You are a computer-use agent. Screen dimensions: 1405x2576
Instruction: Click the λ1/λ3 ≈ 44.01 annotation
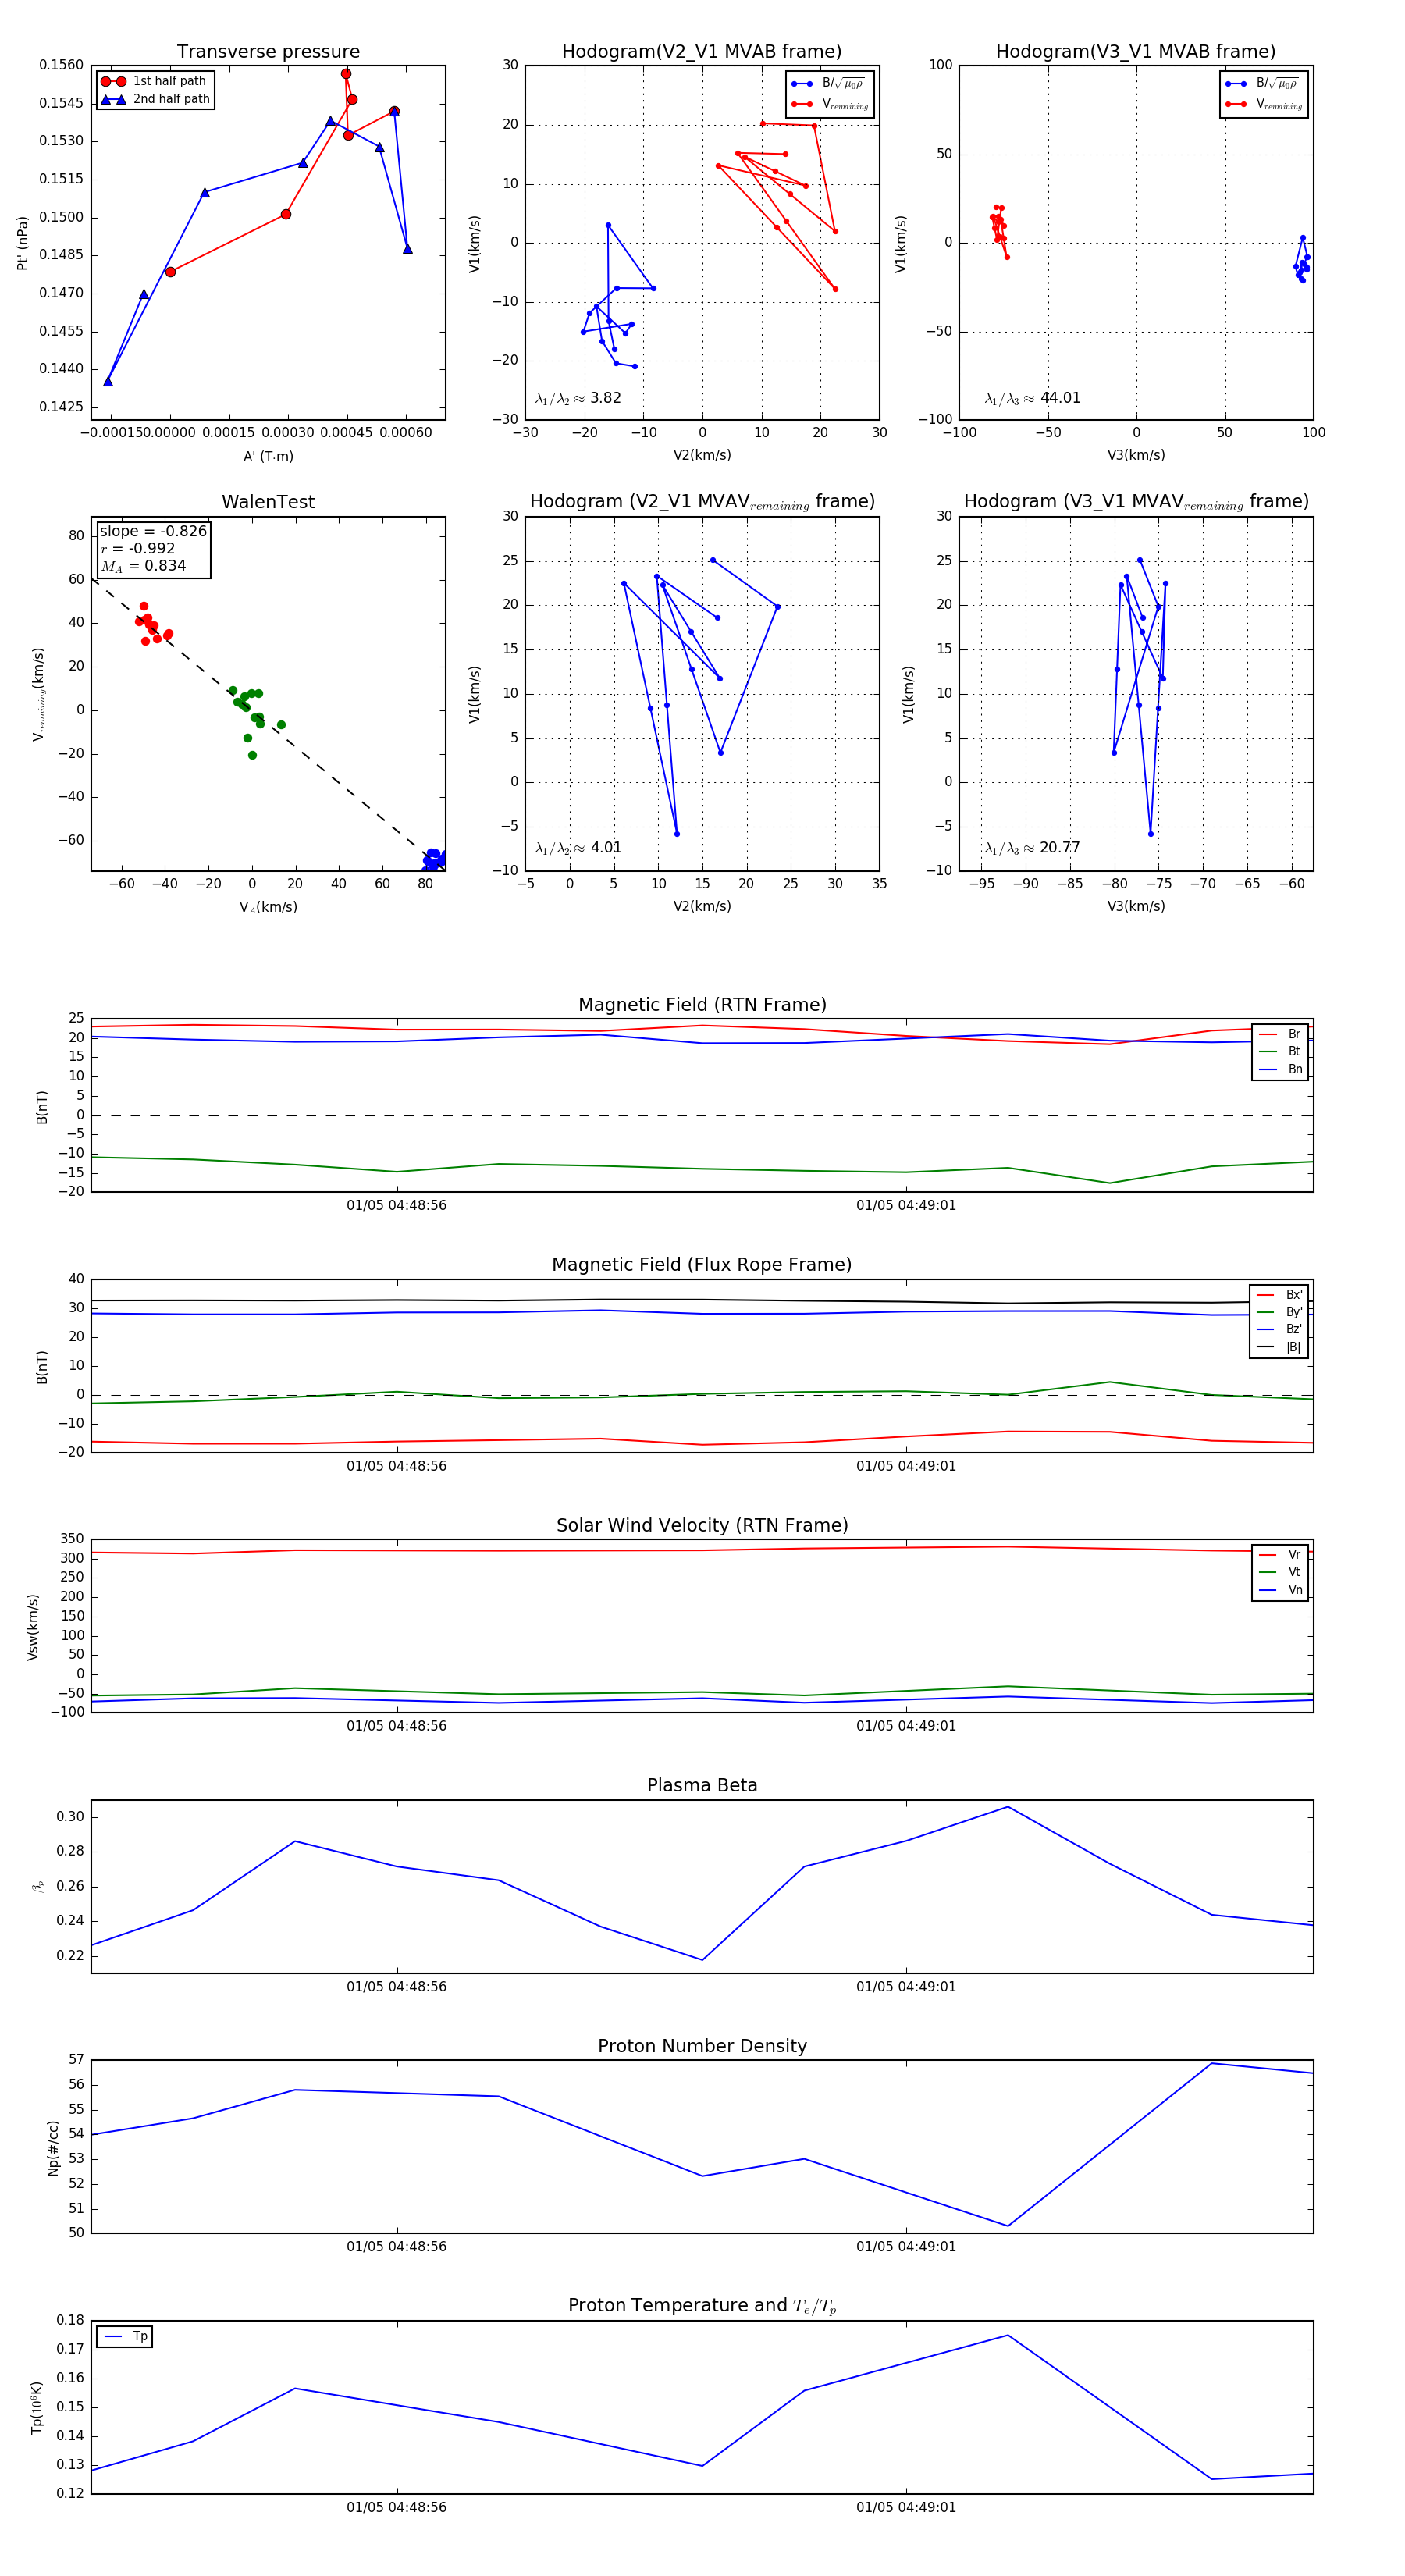point(1032,398)
